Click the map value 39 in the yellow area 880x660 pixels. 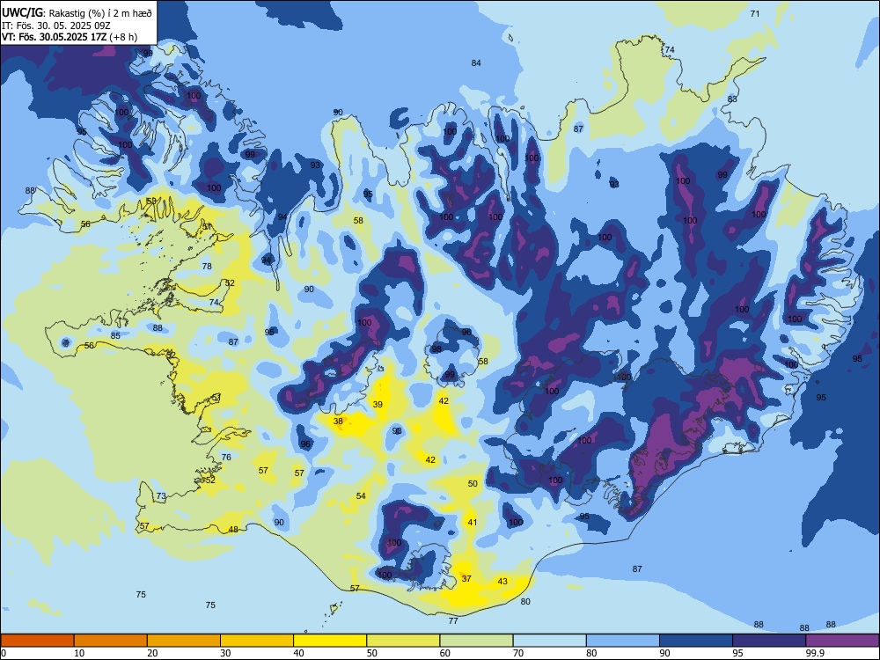click(378, 404)
